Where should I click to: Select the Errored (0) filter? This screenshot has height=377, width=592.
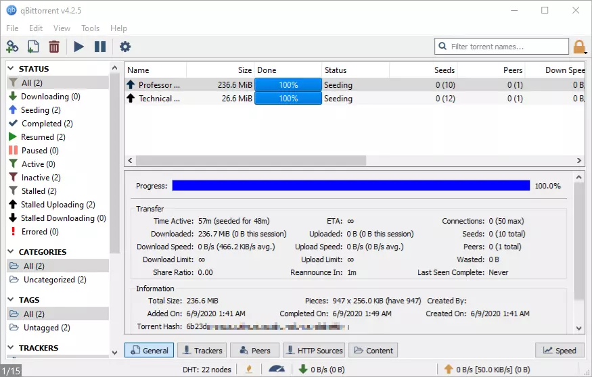pos(58,232)
